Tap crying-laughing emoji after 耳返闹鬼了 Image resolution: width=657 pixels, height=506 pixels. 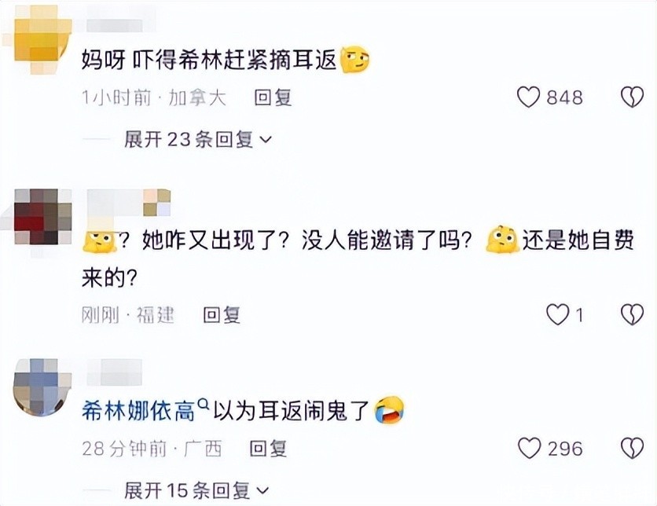point(389,410)
